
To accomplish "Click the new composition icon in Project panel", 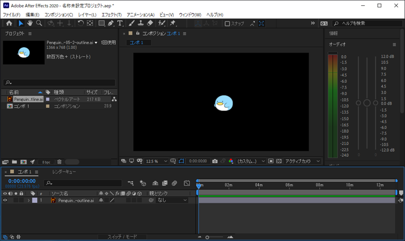I will pyautogui.click(x=23, y=162).
